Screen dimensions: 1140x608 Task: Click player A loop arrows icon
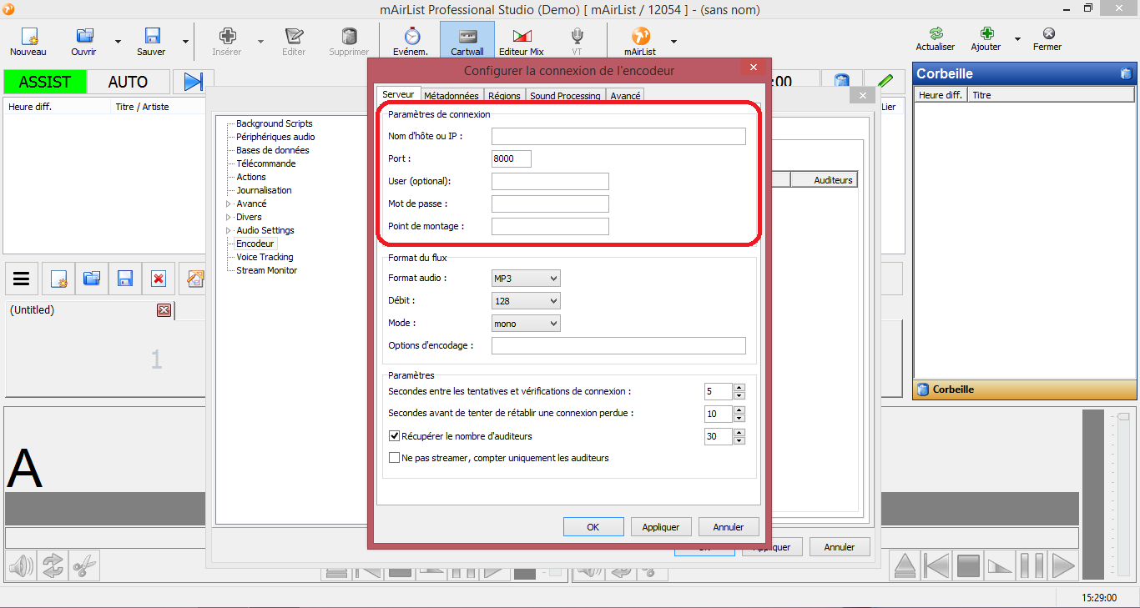pos(53,566)
